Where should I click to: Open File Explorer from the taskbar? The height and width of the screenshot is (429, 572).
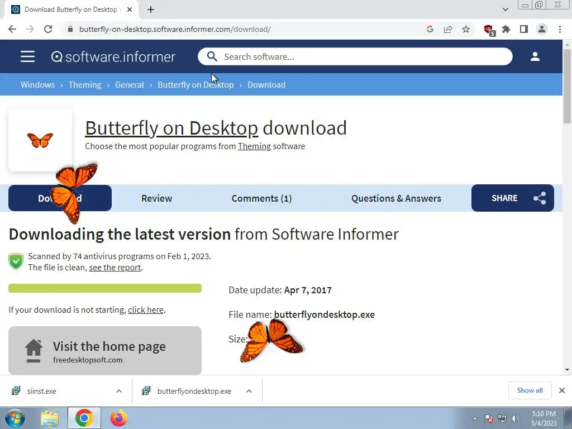50,418
